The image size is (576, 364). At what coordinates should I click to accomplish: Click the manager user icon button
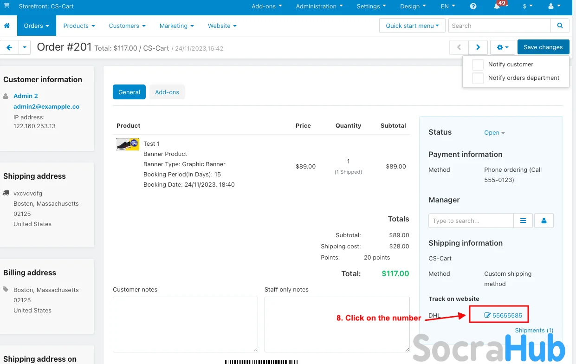pos(544,221)
